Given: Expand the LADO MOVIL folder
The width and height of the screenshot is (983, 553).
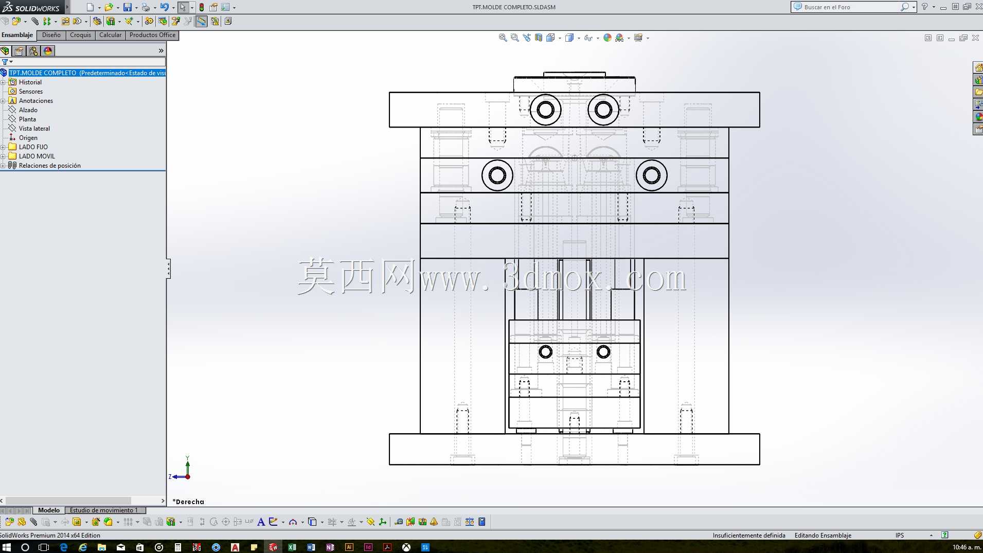Looking at the screenshot, I should pos(3,156).
